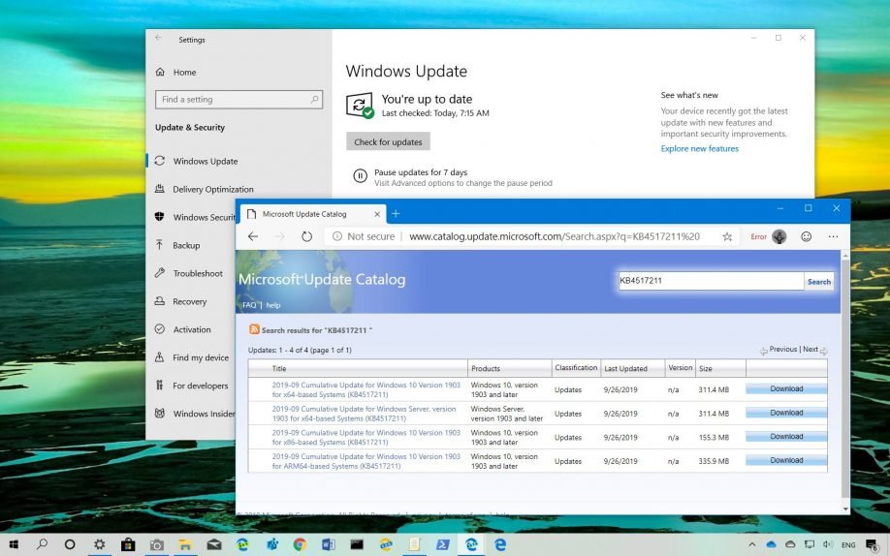Screen dimensions: 890x556
Task: Open the smiley feedback icon in browser
Action: (x=806, y=236)
